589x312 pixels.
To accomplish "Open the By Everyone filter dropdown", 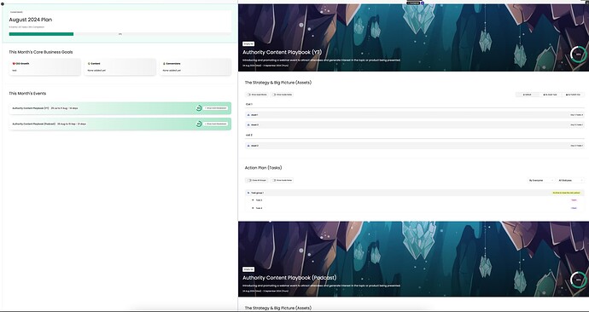I will pos(541,181).
